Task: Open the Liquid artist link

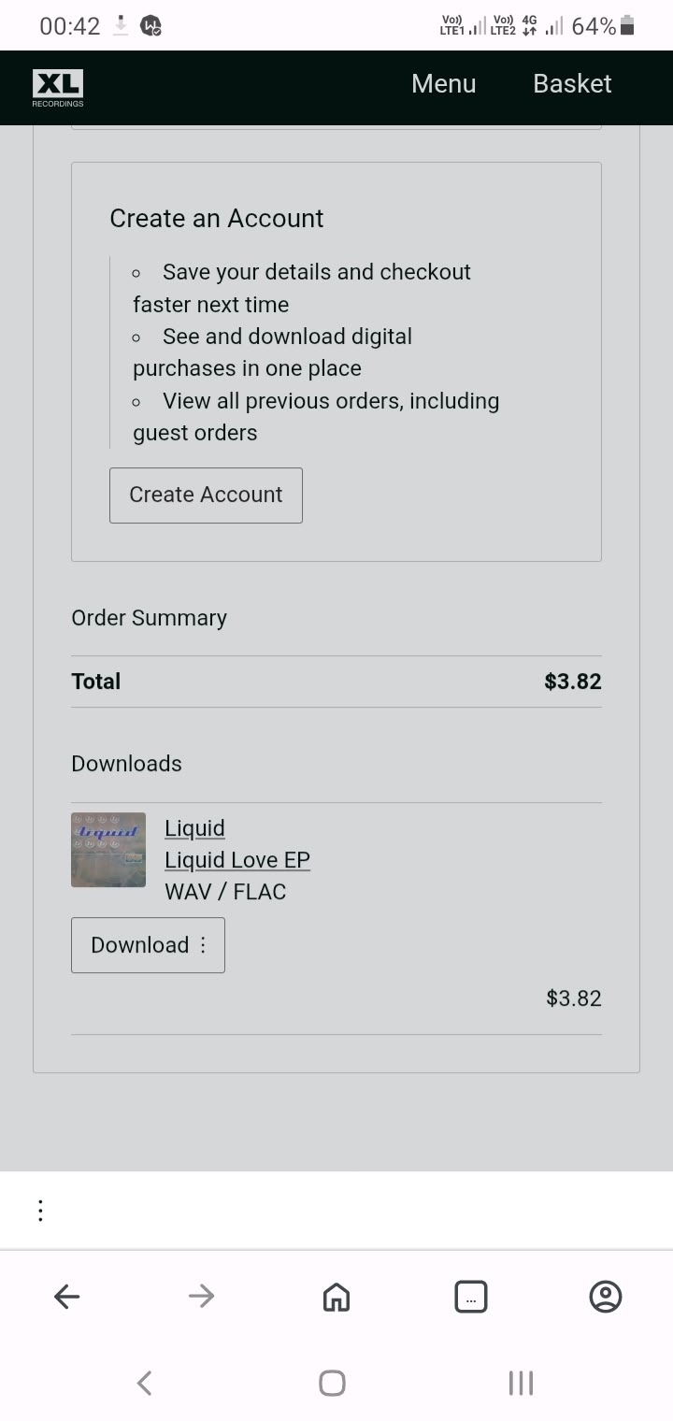Action: point(194,828)
